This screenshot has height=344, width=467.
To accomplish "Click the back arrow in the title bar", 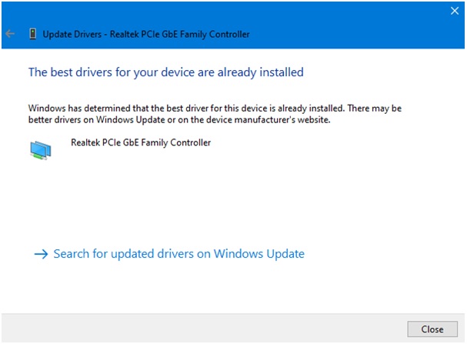I will [x=10, y=34].
